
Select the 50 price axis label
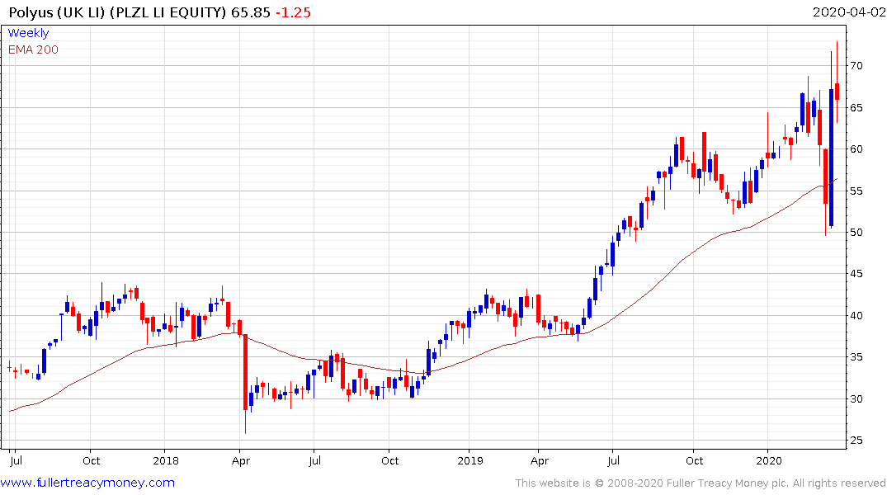[x=856, y=232]
